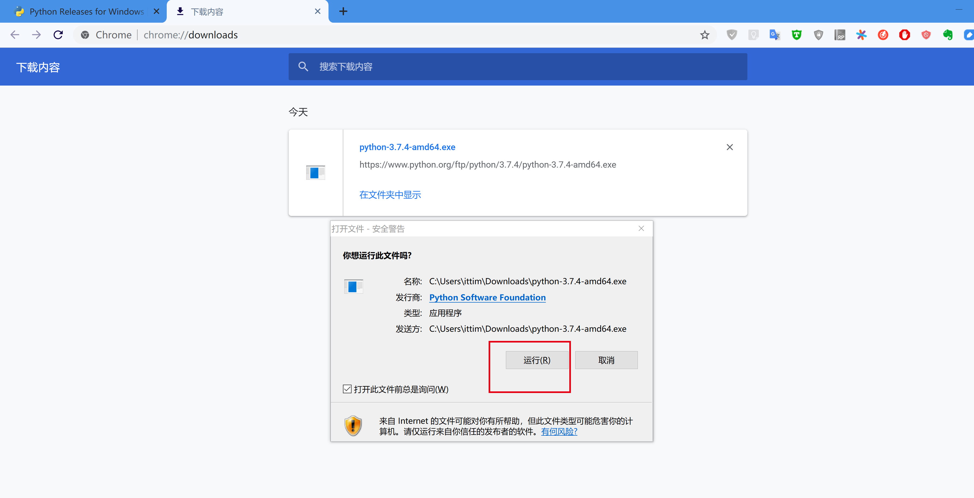
Task: Open the gray RP extension icon
Action: (x=840, y=35)
